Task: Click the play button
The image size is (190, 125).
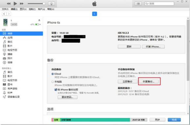Action: [x=15, y=4]
